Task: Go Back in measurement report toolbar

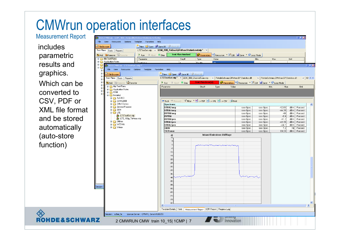Action: (166, 101)
